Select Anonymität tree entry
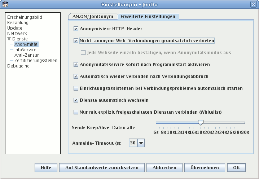The image size is (259, 179). pos(26,44)
